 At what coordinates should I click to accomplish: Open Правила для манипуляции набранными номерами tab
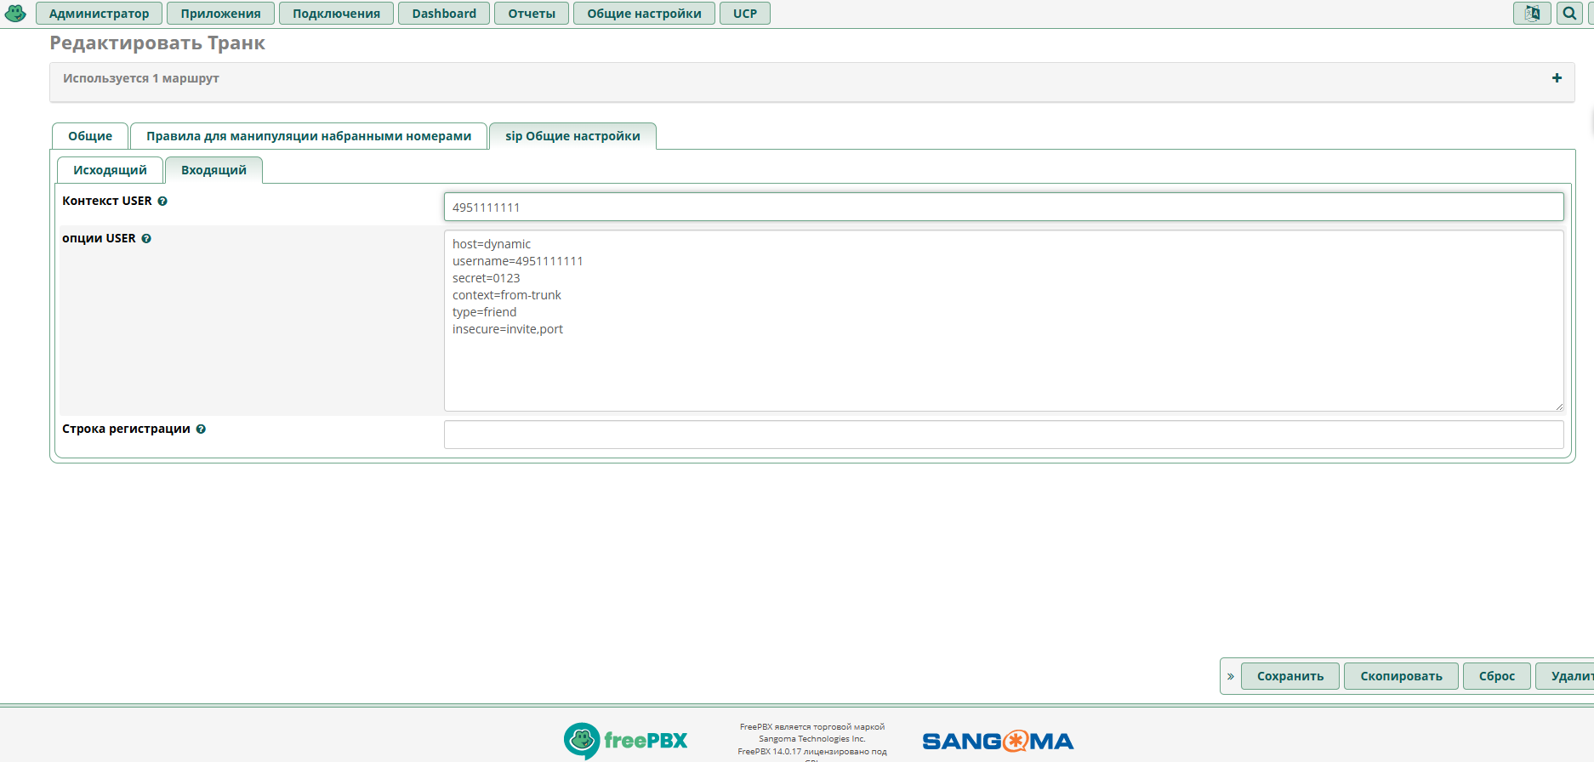pyautogui.click(x=308, y=136)
